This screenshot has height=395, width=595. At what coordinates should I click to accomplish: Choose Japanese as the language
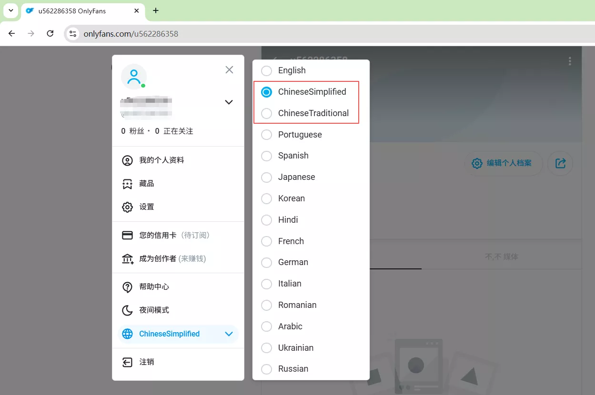coord(266,177)
